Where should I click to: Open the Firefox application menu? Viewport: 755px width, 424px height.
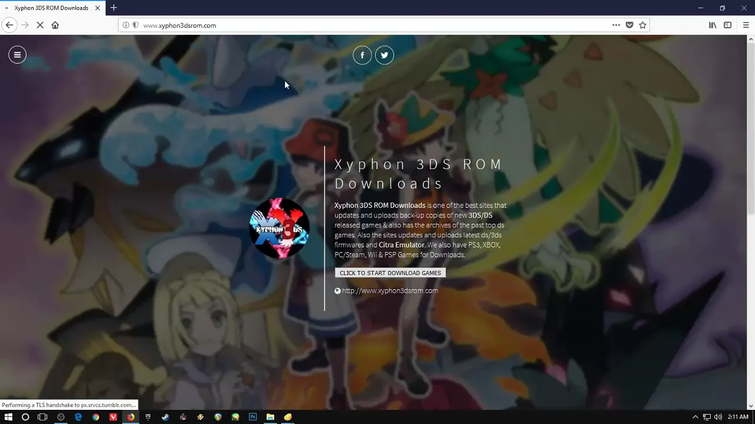coord(746,25)
